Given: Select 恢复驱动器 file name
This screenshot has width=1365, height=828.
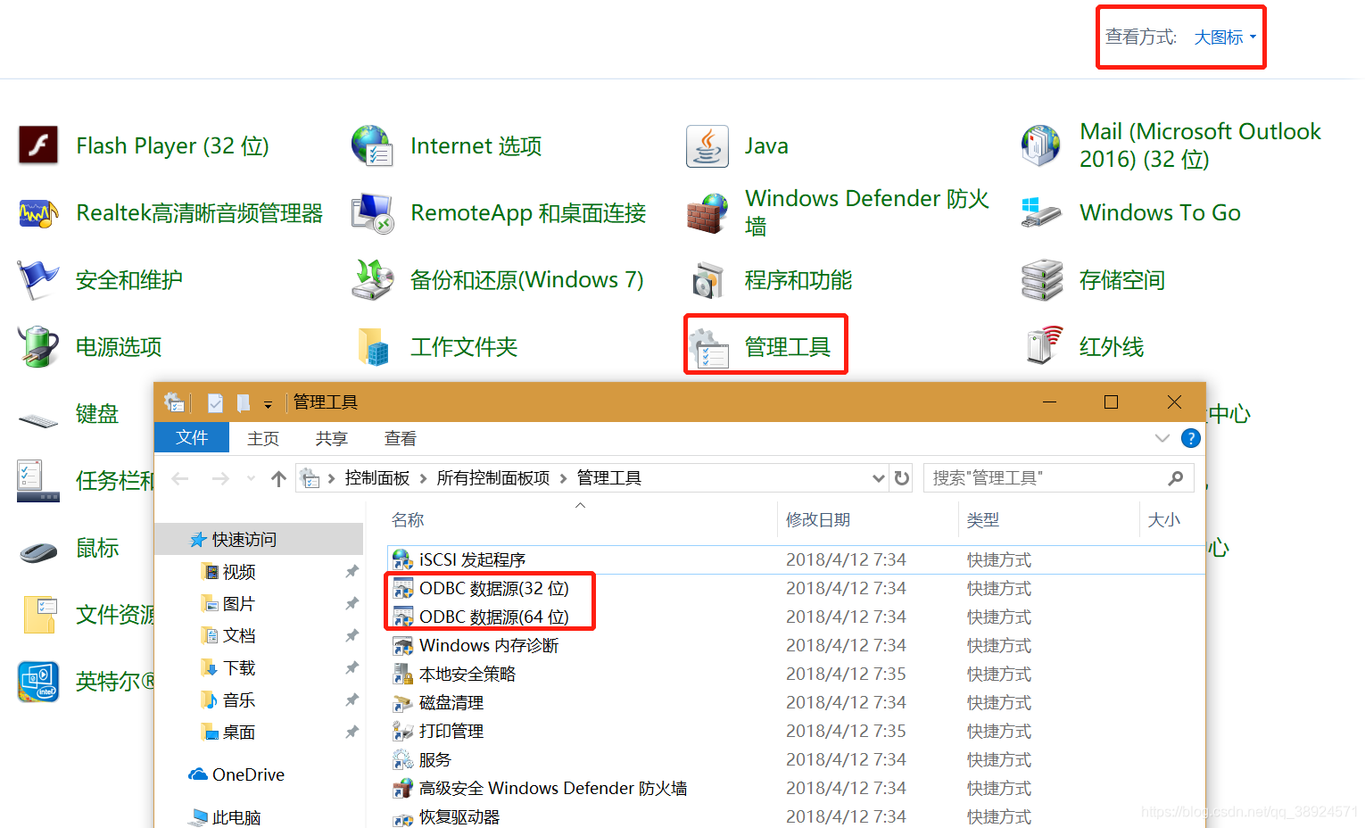Looking at the screenshot, I should pos(459,817).
